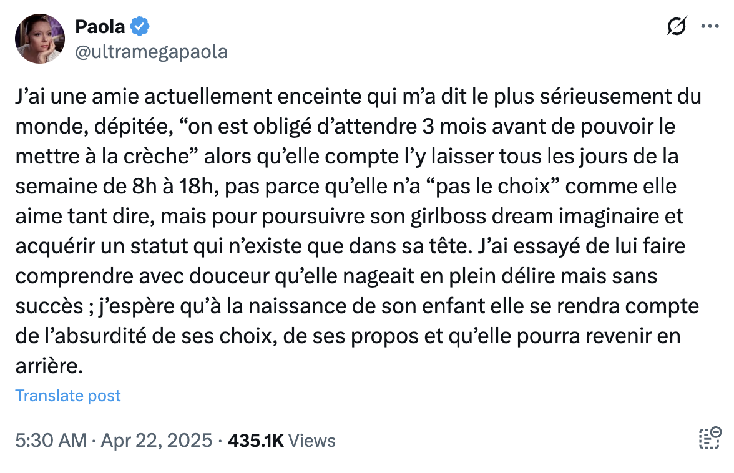734x473 pixels.
Task: Click the blue verified badge beside Paola
Action: click(140, 26)
